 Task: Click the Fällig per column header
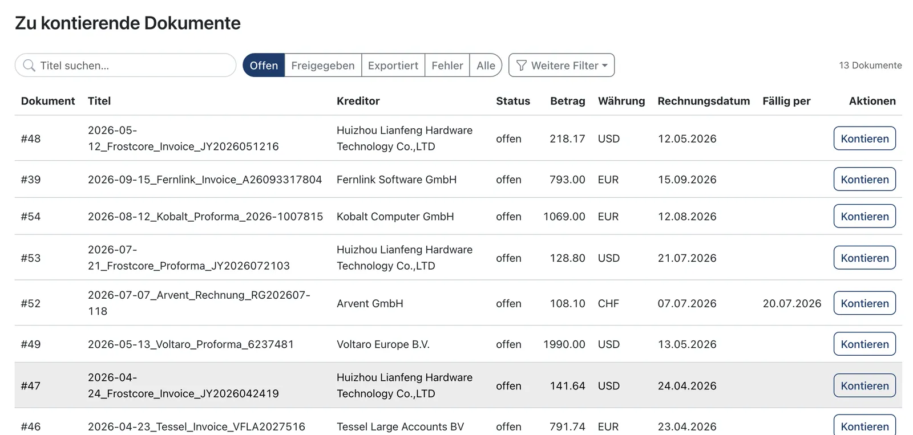[x=786, y=101]
